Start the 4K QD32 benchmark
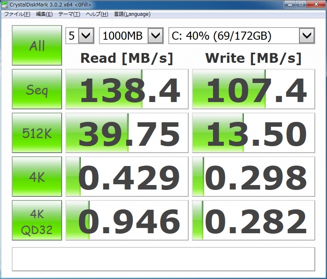The width and height of the screenshot is (327, 279). click(37, 220)
